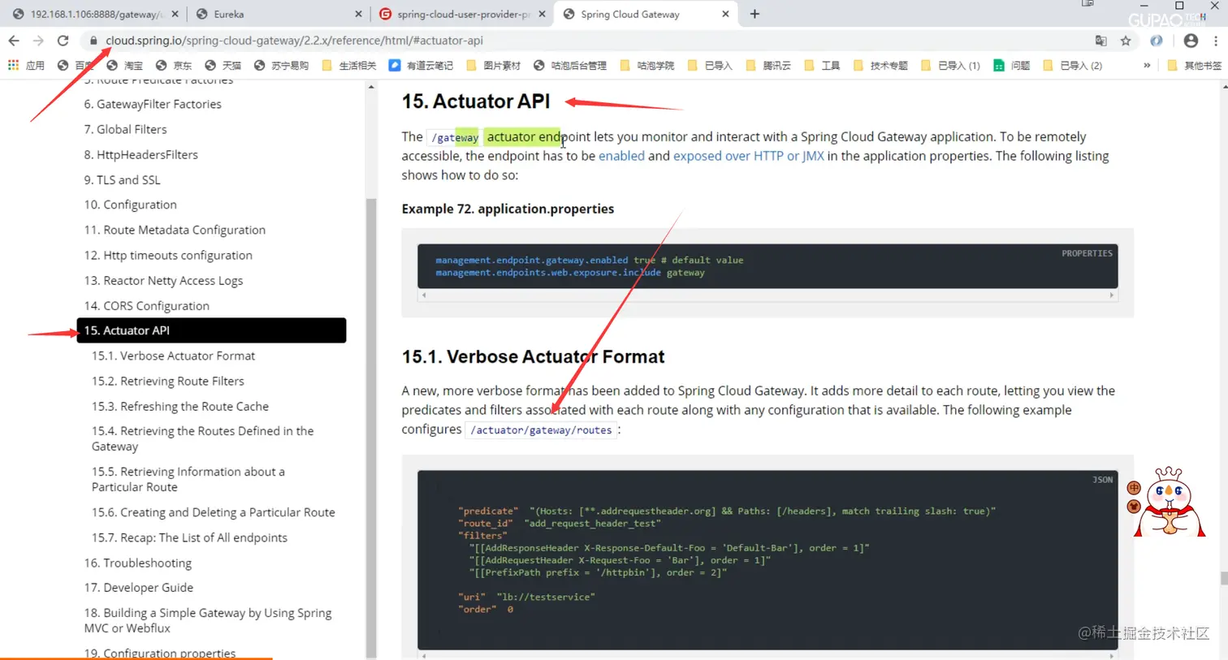Expand the 工具 bookmark folder
Image resolution: width=1228 pixels, height=660 pixels.
tap(822, 66)
